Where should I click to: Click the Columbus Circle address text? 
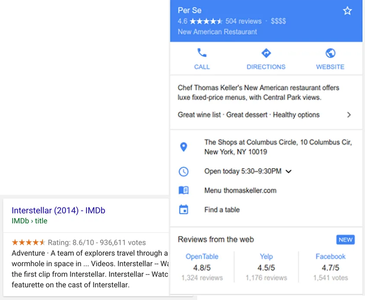(x=278, y=147)
